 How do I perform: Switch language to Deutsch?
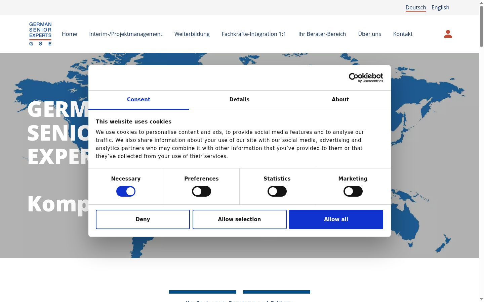(416, 7)
